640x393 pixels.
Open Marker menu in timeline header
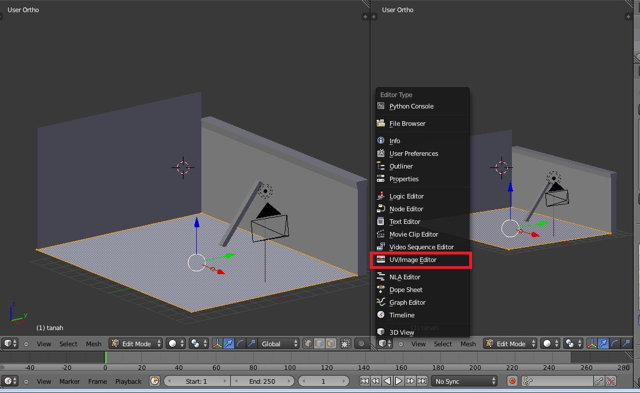69,381
